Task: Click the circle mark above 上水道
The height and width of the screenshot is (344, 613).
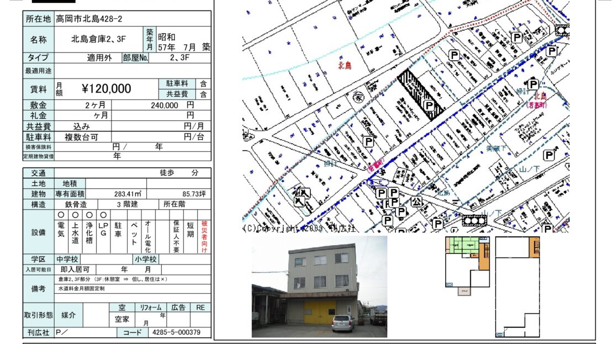Action: coord(75,215)
